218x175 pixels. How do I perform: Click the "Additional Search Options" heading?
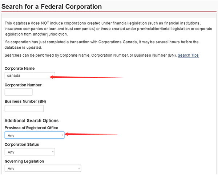click(31, 121)
